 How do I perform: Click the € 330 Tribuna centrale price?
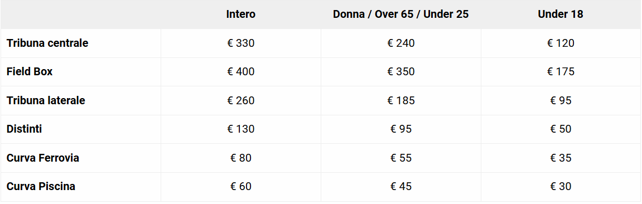[241, 43]
